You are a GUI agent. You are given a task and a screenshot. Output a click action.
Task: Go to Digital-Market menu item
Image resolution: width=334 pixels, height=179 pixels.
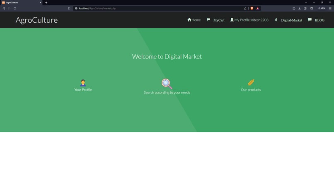pos(291,20)
